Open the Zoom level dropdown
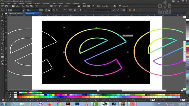Image resolution: width=189 pixels, height=106 pixels. pyautogui.click(x=75, y=6)
